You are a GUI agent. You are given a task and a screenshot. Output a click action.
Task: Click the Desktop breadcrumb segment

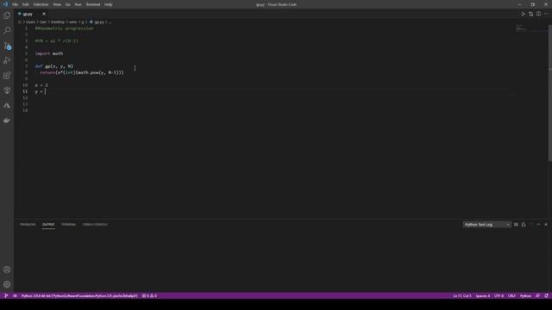[x=58, y=22]
